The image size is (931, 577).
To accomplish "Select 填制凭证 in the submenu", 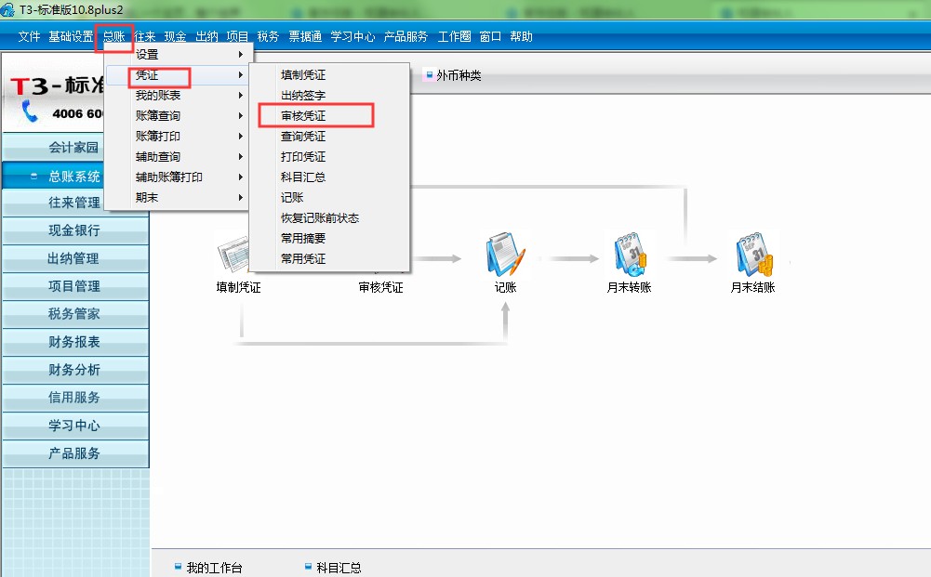I will pos(329,75).
